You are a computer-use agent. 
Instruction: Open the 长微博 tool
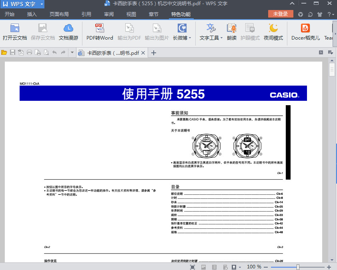[x=182, y=32]
